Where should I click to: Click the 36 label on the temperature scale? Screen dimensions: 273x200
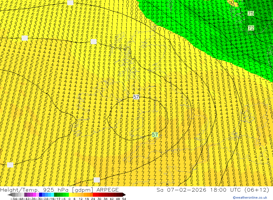(105, 199)
